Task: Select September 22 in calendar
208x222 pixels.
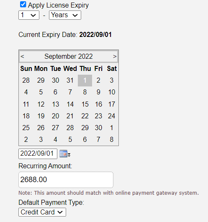Action: pyautogui.click(x=85, y=116)
